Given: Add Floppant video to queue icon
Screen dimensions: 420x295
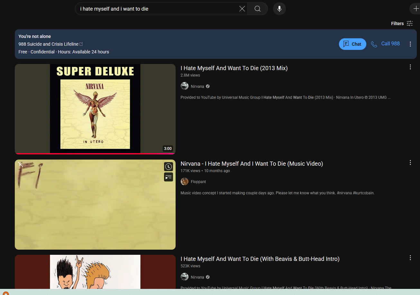Looking at the screenshot, I should (169, 177).
